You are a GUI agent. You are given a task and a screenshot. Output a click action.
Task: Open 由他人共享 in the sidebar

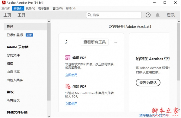(15, 80)
